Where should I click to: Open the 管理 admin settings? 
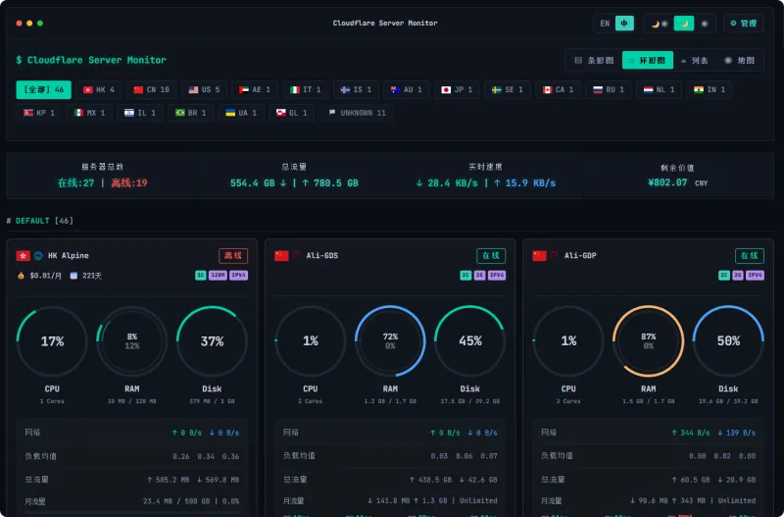743,24
